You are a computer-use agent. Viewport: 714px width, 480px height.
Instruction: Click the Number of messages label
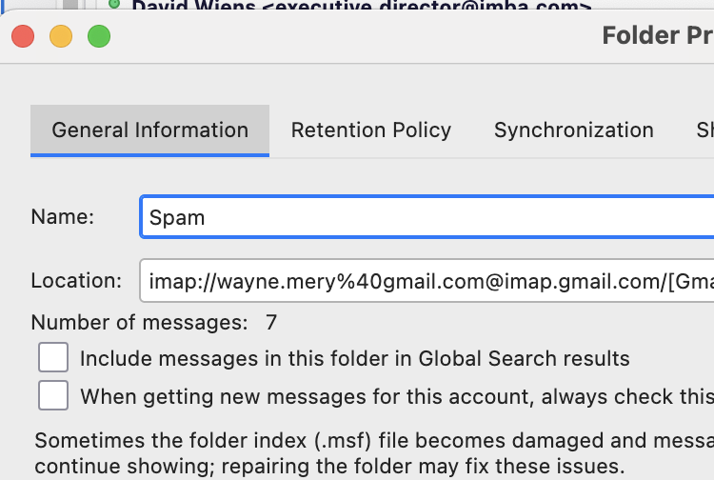139,323
